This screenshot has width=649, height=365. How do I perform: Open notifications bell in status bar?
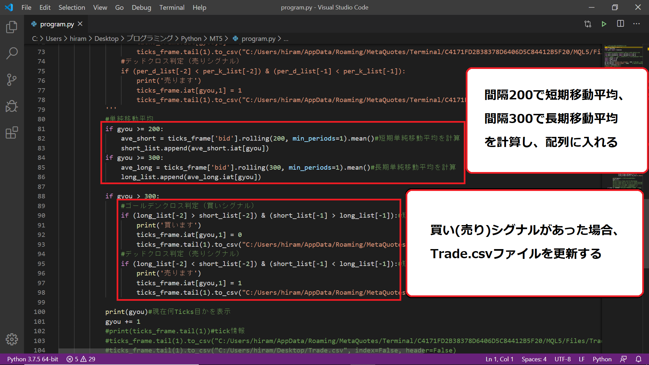pyautogui.click(x=639, y=359)
